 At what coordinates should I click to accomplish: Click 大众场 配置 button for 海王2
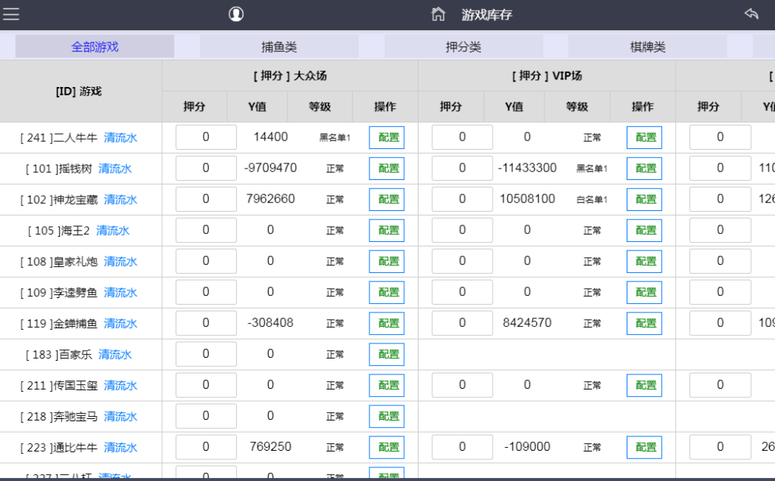387,231
